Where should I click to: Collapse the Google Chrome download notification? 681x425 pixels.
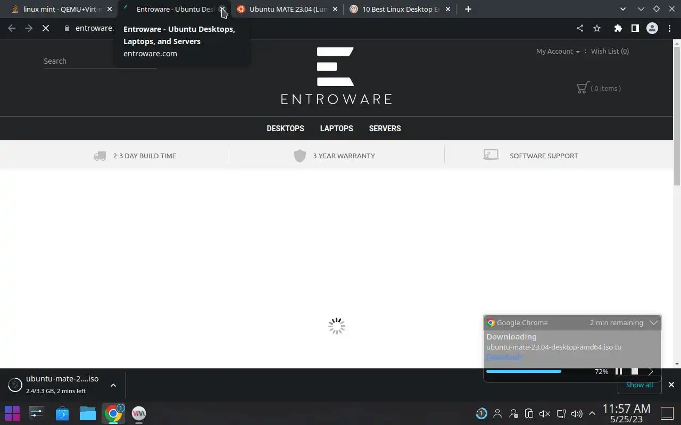pyautogui.click(x=654, y=322)
